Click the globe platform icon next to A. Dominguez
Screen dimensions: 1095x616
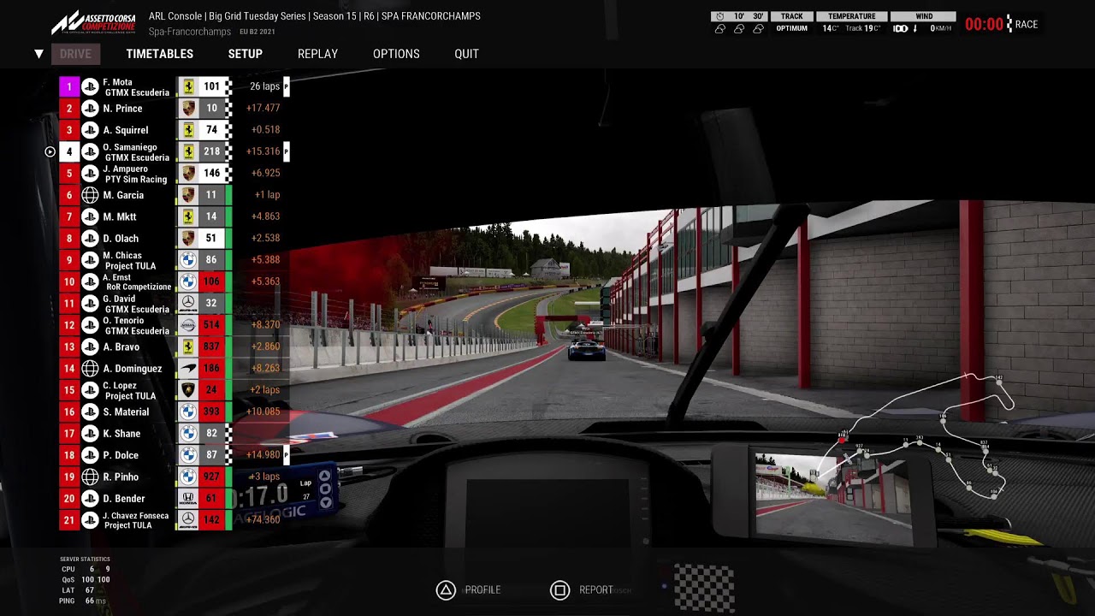point(90,369)
